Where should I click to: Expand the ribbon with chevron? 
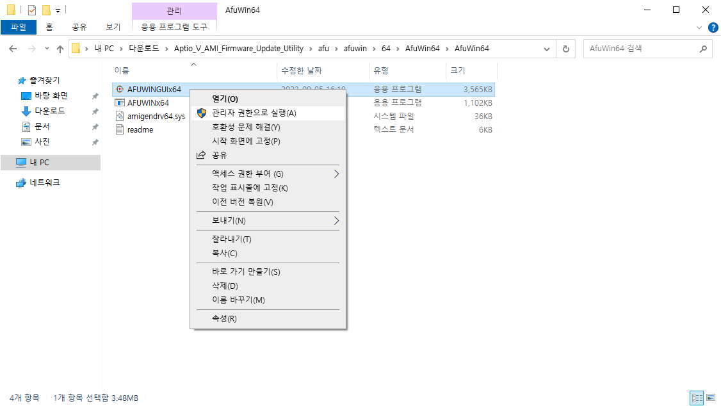click(x=699, y=28)
